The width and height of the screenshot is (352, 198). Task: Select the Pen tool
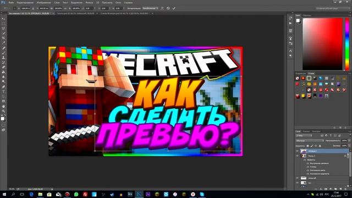[3, 87]
